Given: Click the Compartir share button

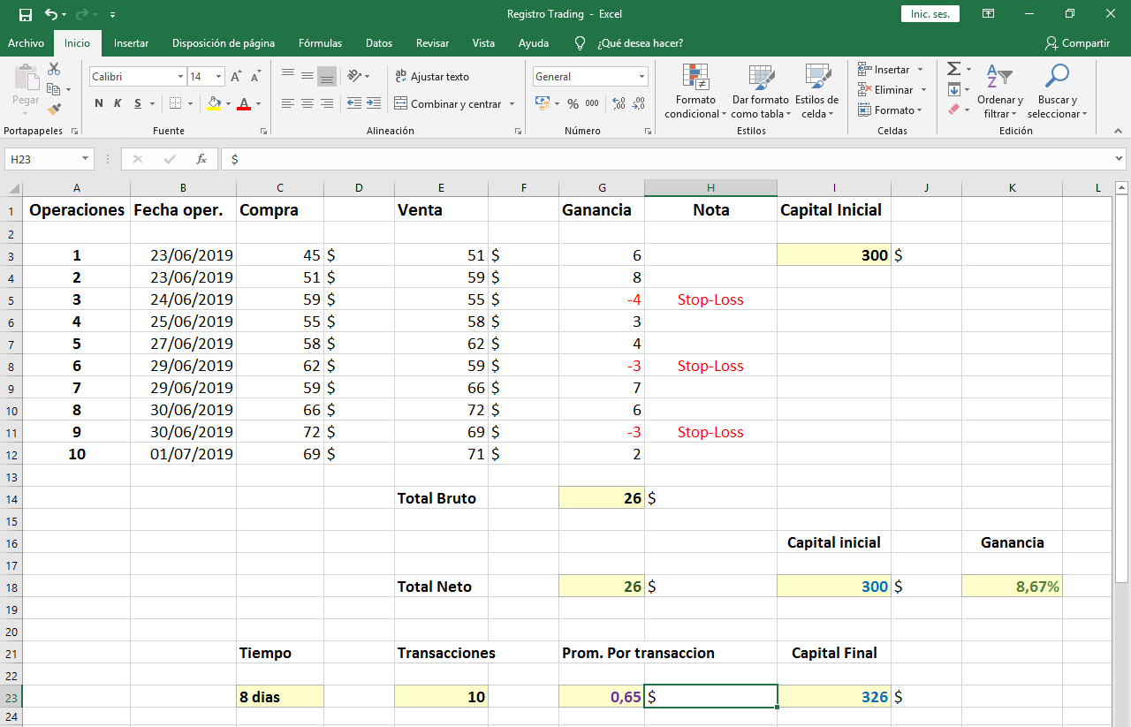Looking at the screenshot, I should [1077, 43].
